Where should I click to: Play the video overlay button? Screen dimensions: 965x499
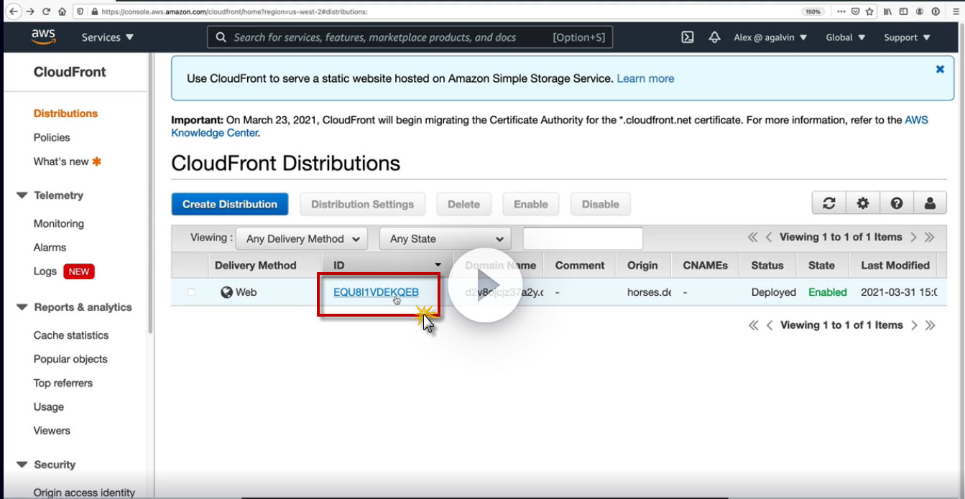click(x=486, y=285)
